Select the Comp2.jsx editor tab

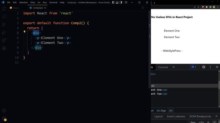click(37, 8)
